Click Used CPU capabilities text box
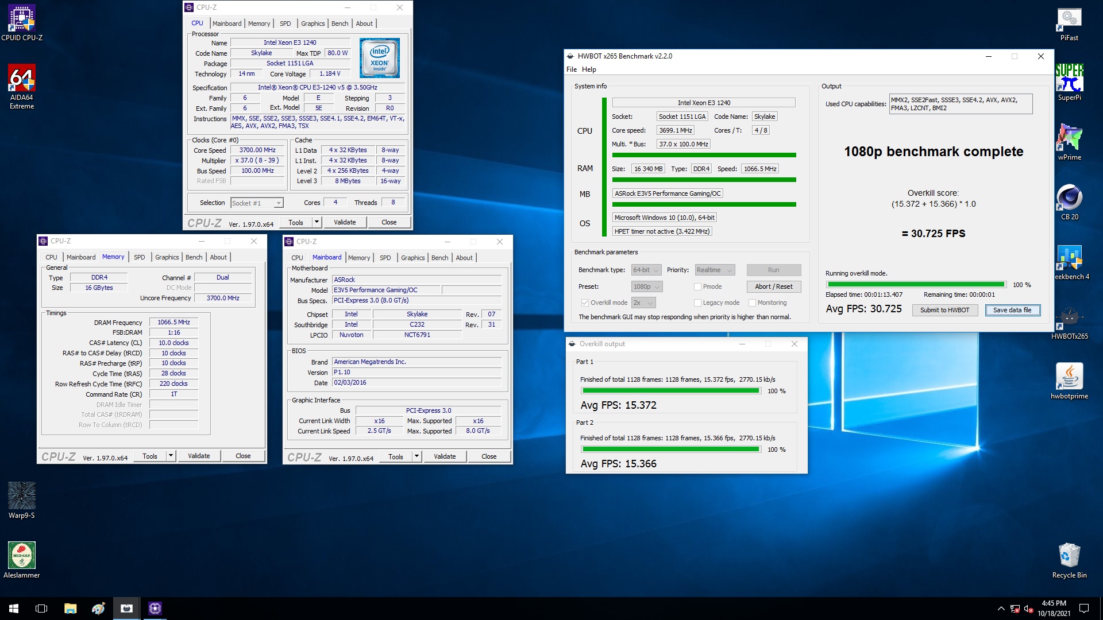Viewport: 1103px width, 620px height. coord(961,104)
